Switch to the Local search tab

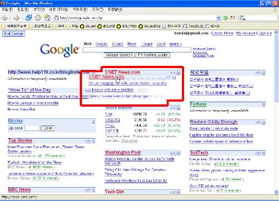pyautogui.click(x=161, y=44)
